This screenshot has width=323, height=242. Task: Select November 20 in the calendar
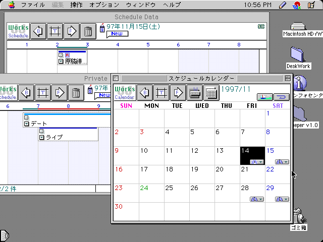pos(227,174)
